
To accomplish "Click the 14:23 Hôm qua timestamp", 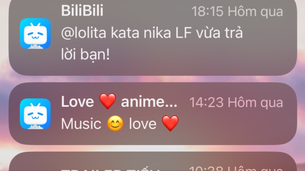I will click(x=236, y=102).
